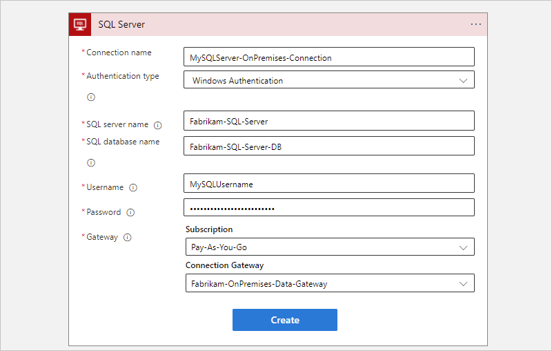The image size is (552, 351).
Task: Click the SQL database name field
Action: pyautogui.click(x=329, y=146)
